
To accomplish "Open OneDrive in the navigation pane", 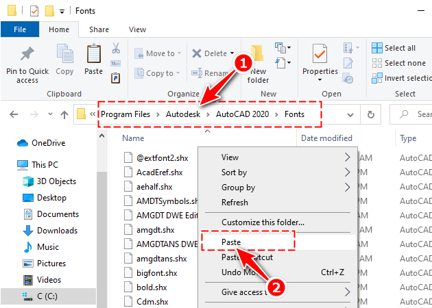I will 41,143.
